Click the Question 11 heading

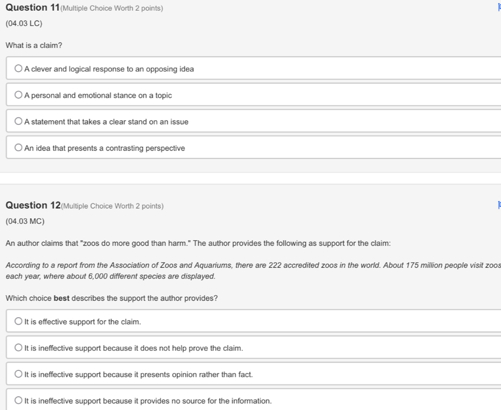click(x=33, y=7)
